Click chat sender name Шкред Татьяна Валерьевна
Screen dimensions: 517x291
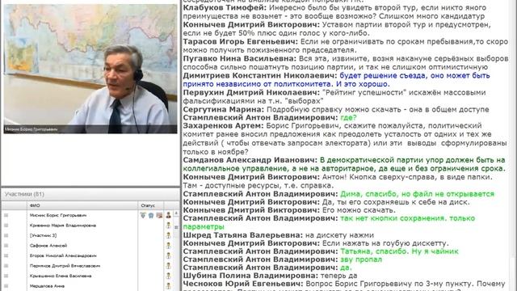coord(242,235)
